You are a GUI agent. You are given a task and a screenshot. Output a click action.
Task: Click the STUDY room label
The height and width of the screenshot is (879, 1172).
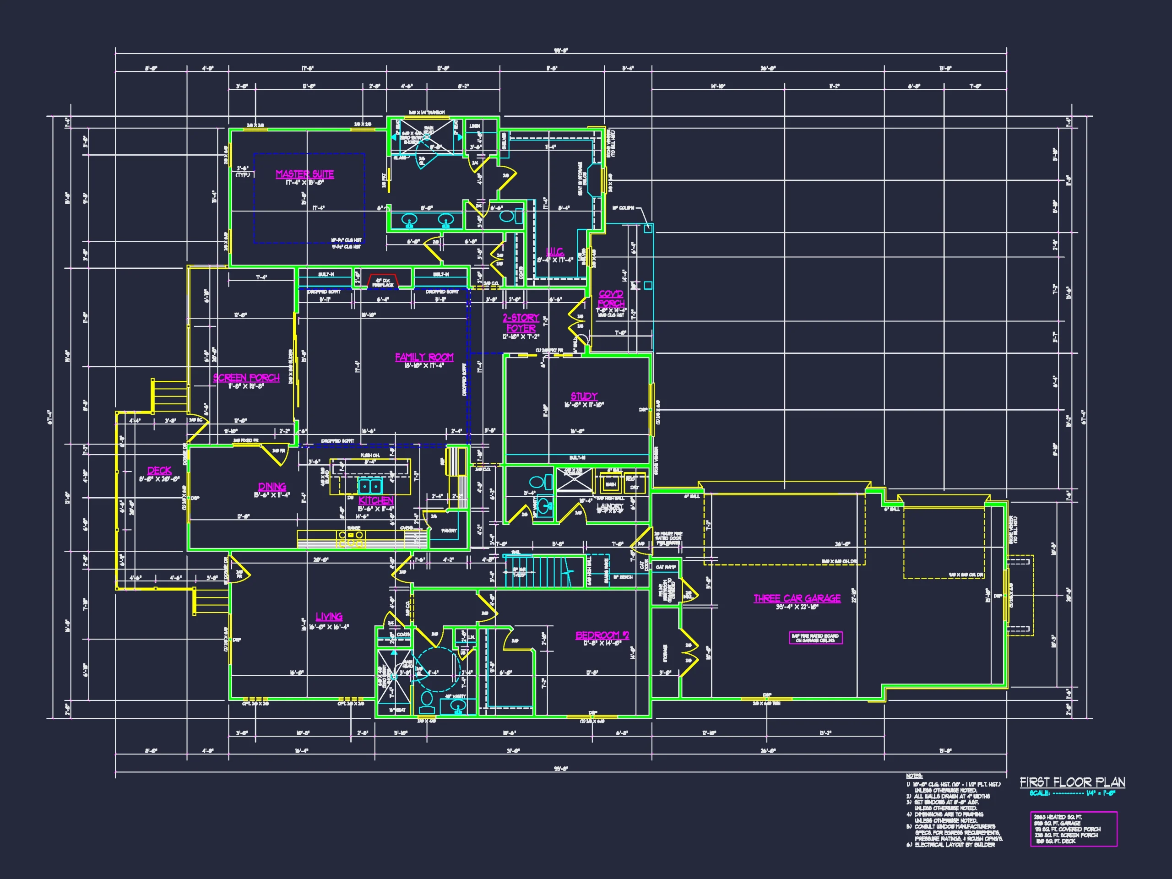[x=584, y=396]
